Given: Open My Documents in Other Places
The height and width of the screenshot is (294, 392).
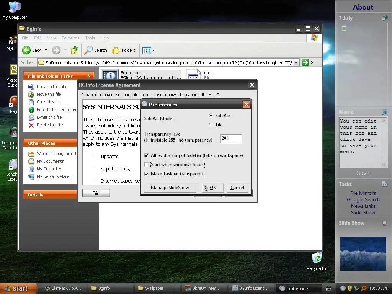Looking at the screenshot, I should [50, 161].
